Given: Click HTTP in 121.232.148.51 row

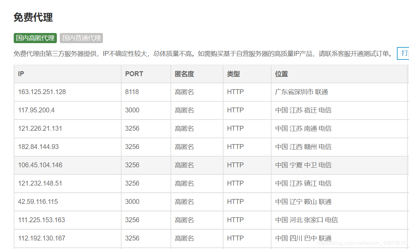Looking at the screenshot, I should point(236,183).
